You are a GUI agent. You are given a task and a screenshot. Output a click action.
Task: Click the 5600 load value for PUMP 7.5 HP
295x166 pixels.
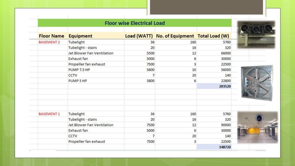[151, 69]
